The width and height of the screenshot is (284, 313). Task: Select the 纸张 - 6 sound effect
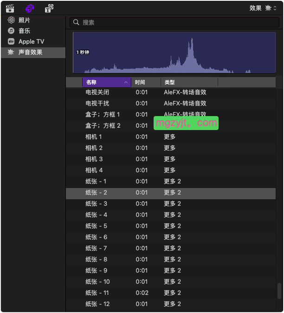click(171, 237)
